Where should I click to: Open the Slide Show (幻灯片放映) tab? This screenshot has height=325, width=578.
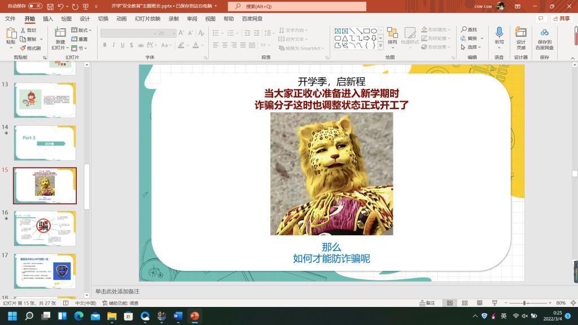point(147,19)
